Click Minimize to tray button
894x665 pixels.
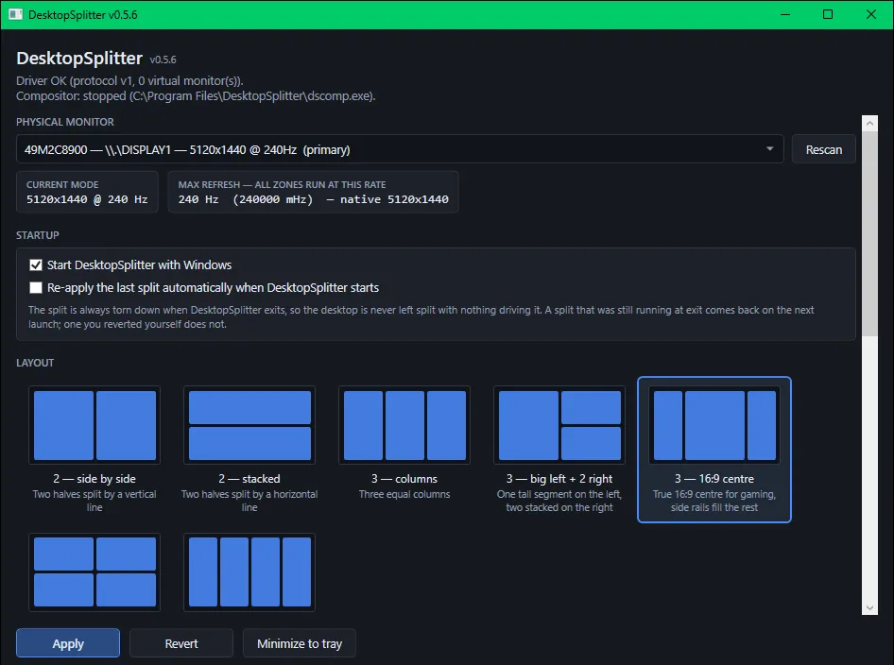(300, 643)
